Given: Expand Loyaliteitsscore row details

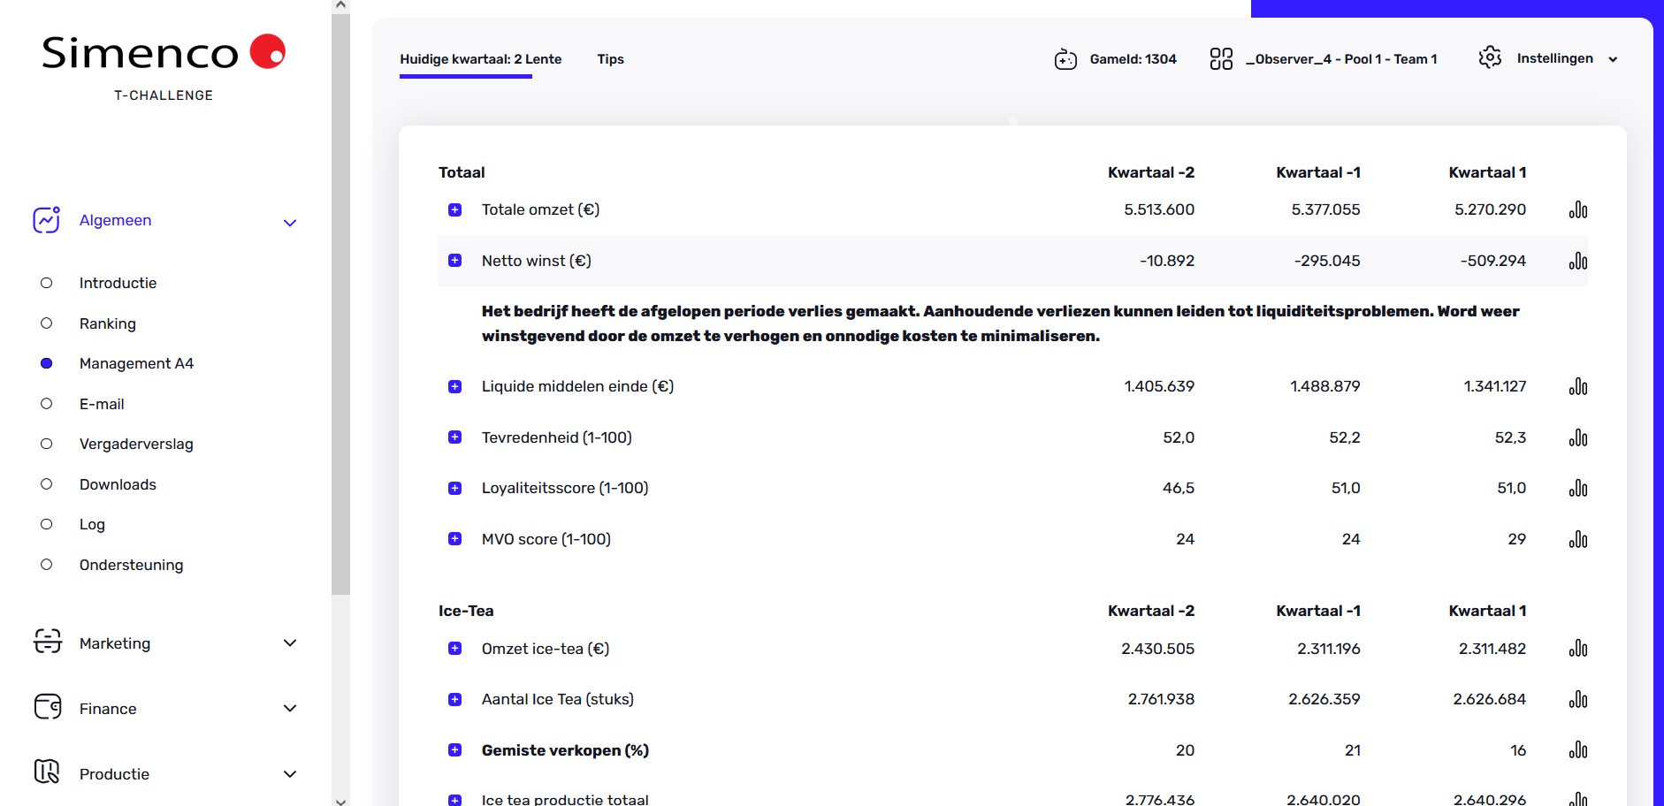Looking at the screenshot, I should tap(454, 489).
